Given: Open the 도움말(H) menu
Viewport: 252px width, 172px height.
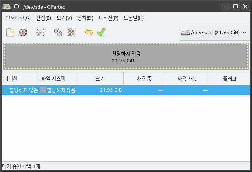Looking at the screenshot, I should [134, 18].
